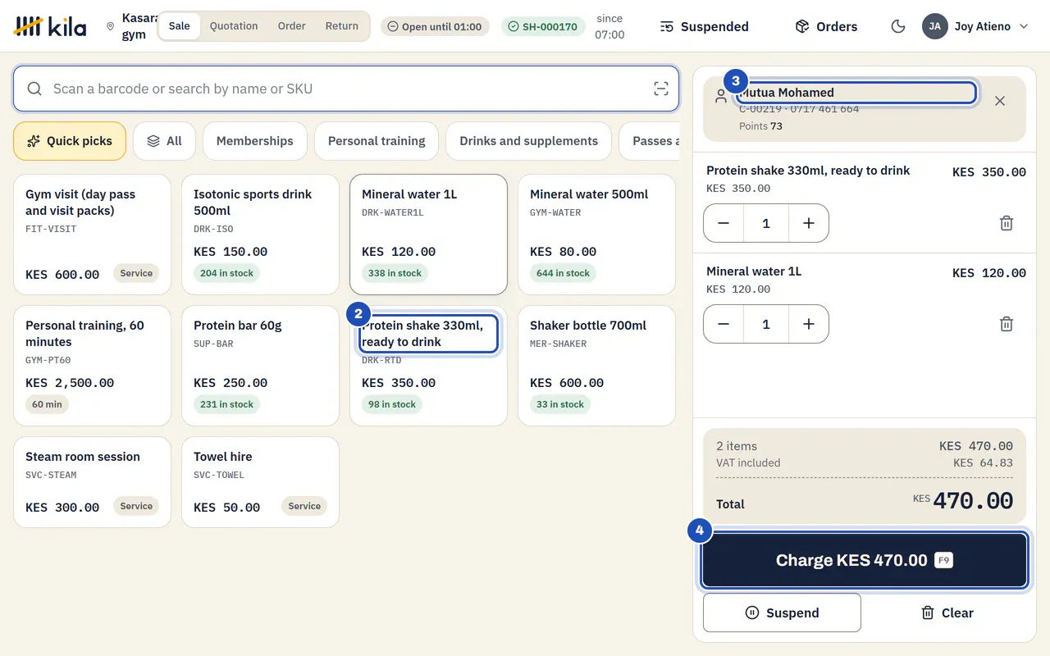Remove customer Mutua Mohamed with the X icon
The height and width of the screenshot is (656, 1050).
[999, 101]
